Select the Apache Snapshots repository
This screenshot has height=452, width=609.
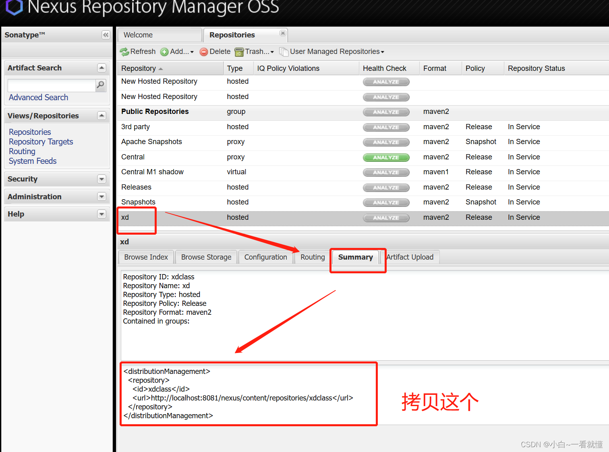pyautogui.click(x=363, y=142)
